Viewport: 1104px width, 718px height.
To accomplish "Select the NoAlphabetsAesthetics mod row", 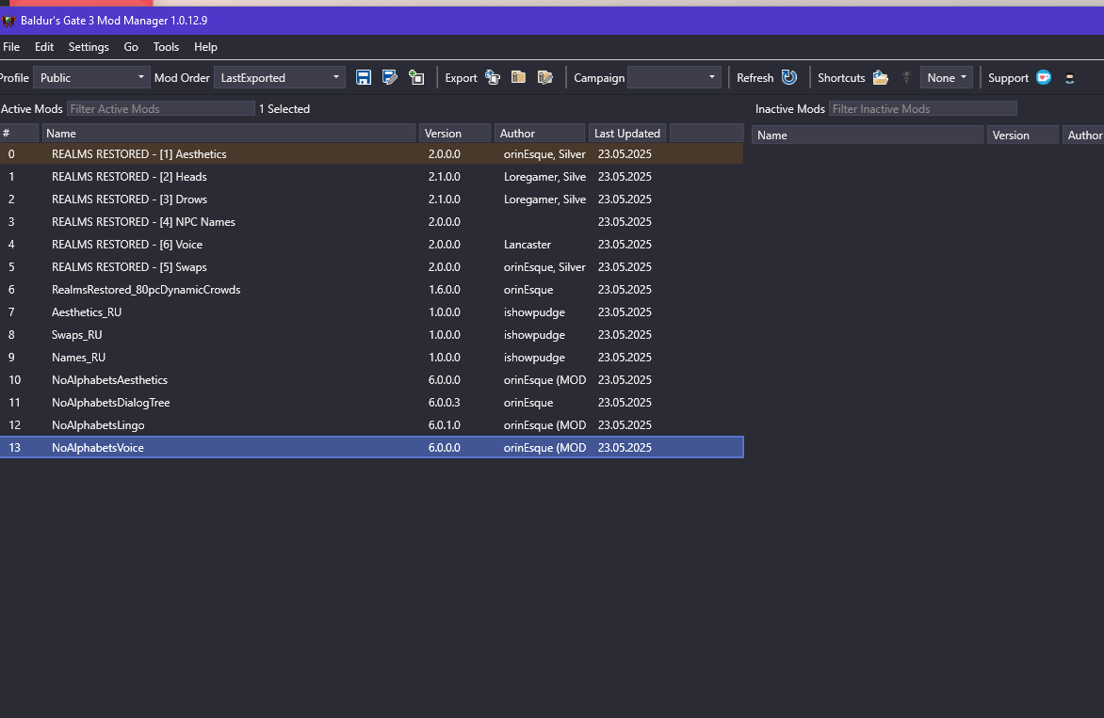I will coord(372,380).
